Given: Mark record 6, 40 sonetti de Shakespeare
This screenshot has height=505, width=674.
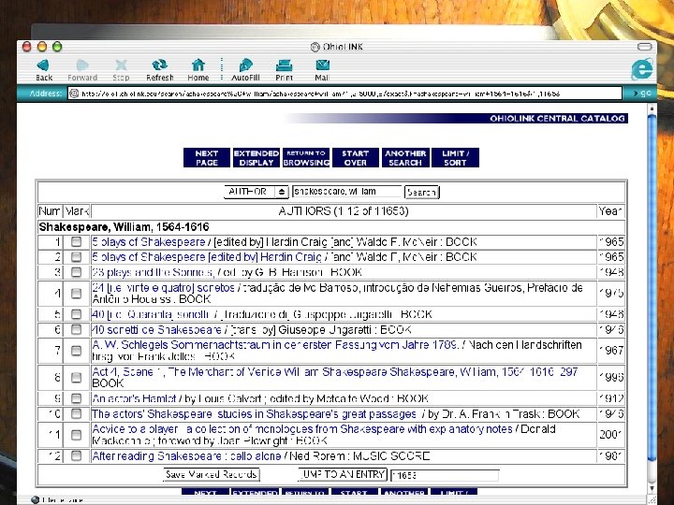Looking at the screenshot, I should click(x=76, y=329).
